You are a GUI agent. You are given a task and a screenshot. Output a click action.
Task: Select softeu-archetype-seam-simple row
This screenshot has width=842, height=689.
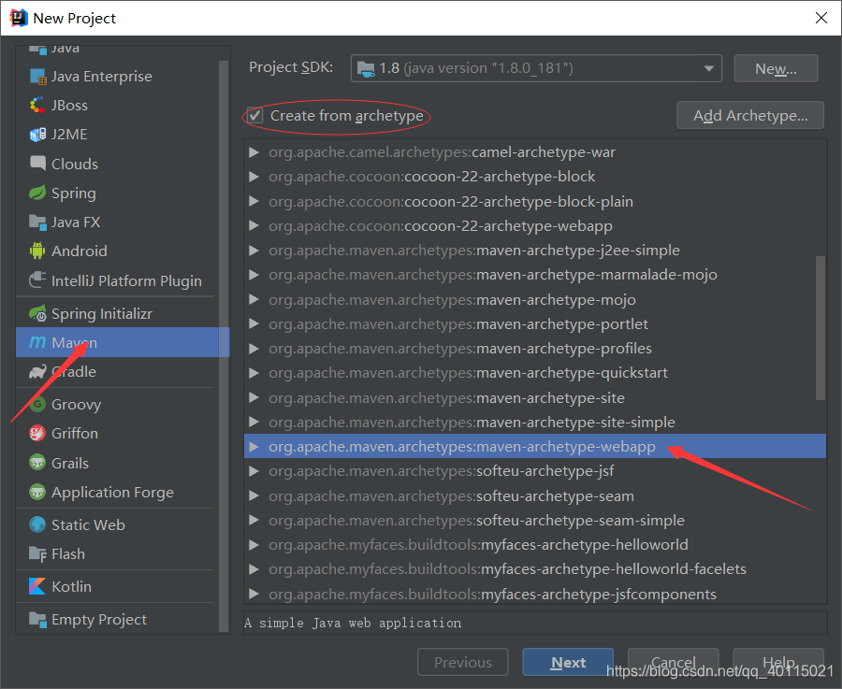click(x=535, y=521)
